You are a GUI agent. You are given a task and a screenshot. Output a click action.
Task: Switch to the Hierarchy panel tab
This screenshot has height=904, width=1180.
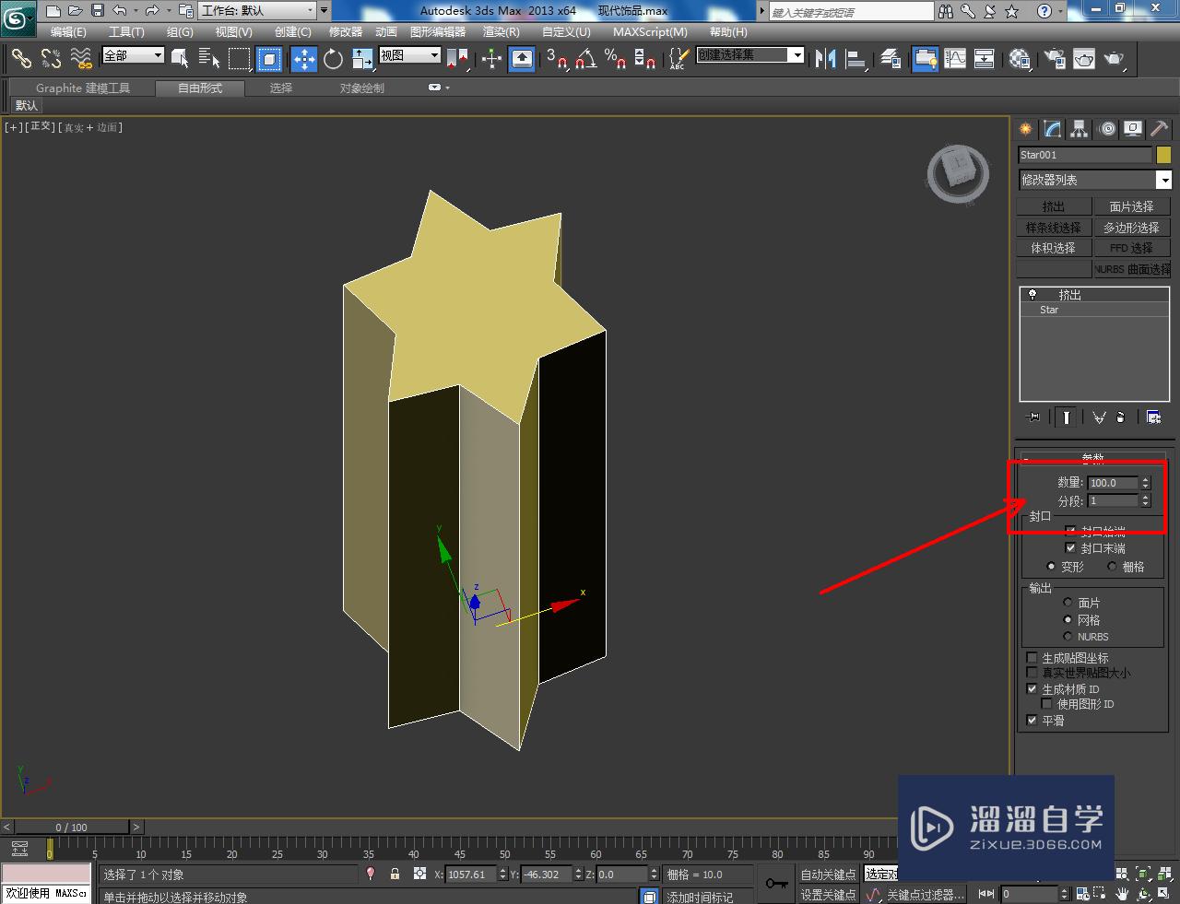(x=1080, y=129)
